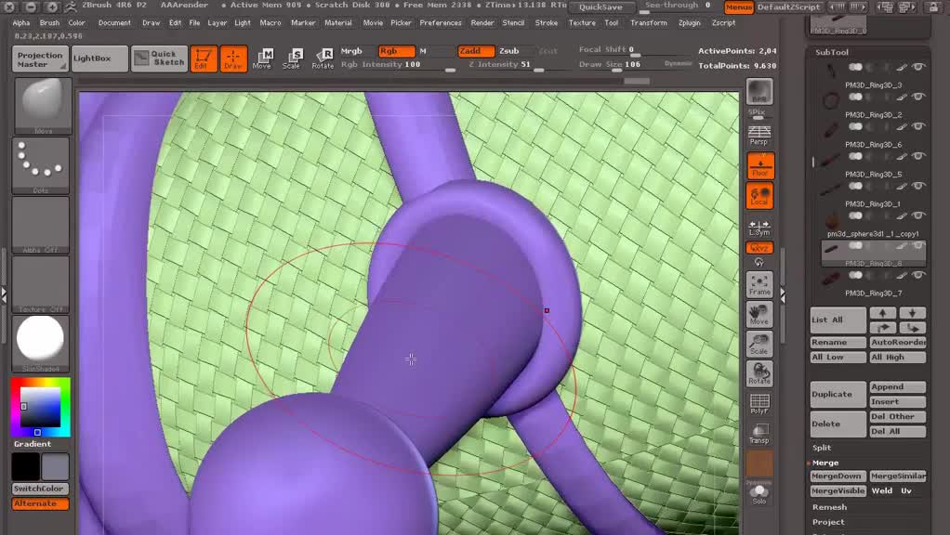This screenshot has width=950, height=535.
Task: Open the Alpha menu
Action: pyautogui.click(x=21, y=23)
